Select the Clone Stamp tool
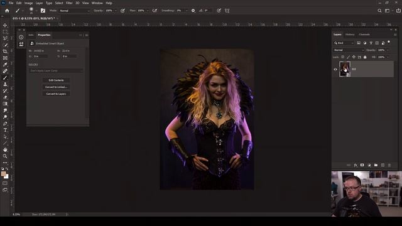The height and width of the screenshot is (226, 402). point(5,84)
